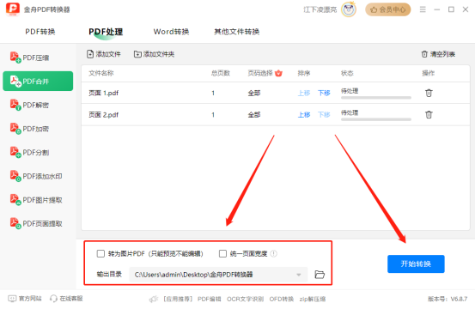Click the app logo icon
The width and height of the screenshot is (475, 309).
(x=13, y=9)
